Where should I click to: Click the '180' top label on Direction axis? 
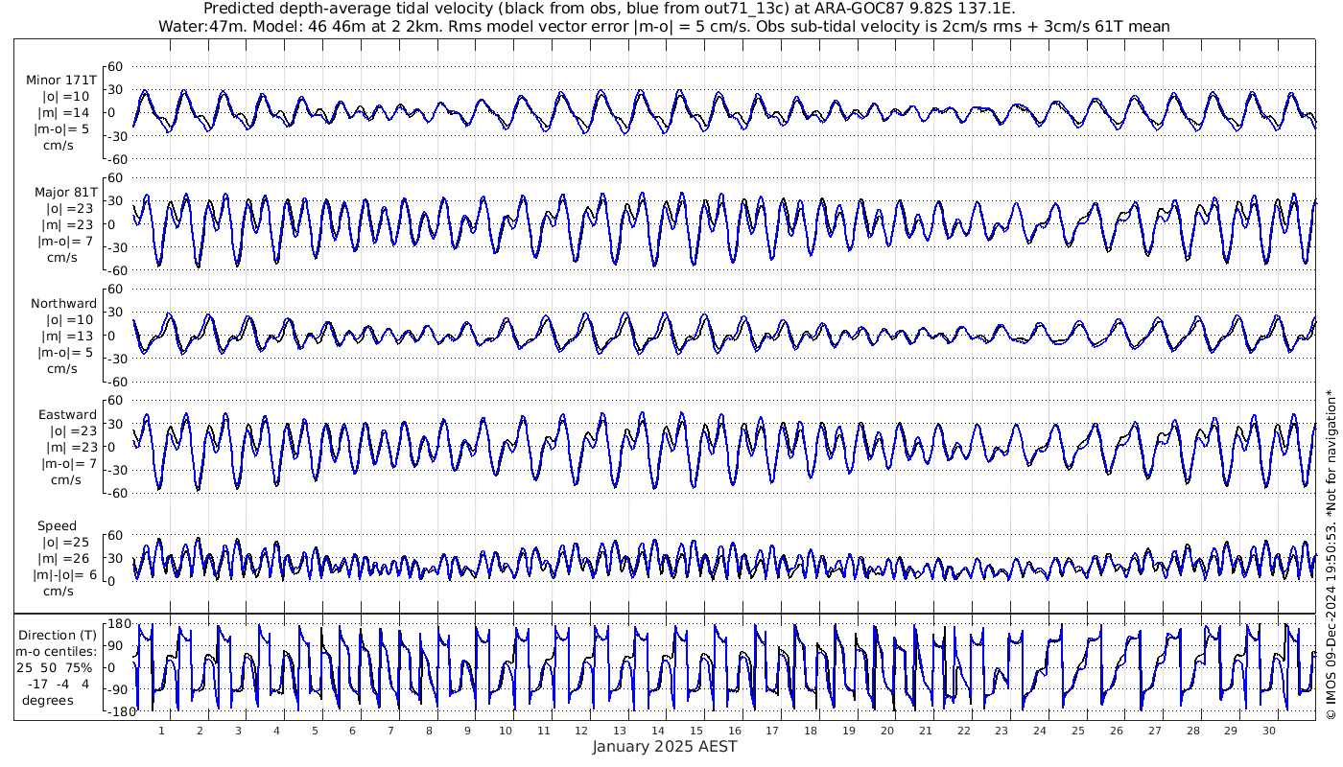click(117, 624)
